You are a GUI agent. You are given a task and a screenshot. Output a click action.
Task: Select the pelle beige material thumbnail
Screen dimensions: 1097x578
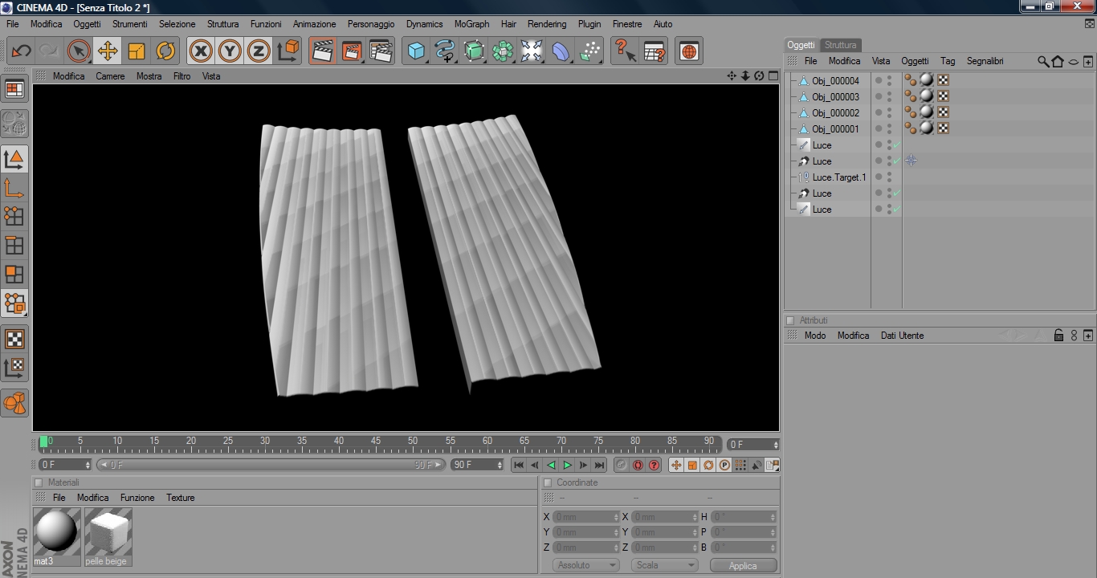click(x=108, y=532)
